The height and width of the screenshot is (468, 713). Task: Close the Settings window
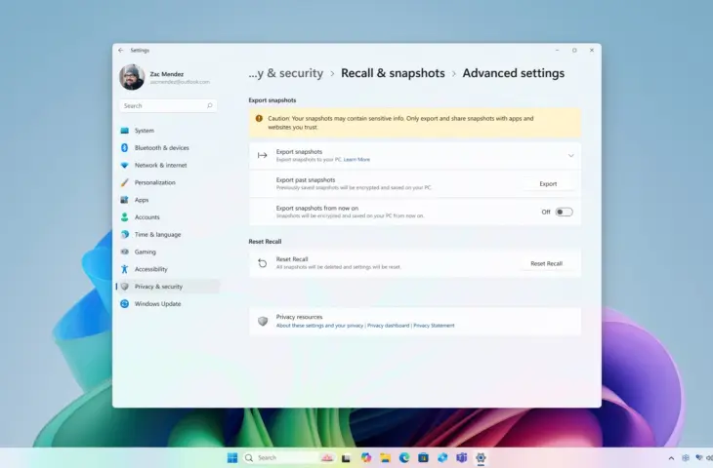(x=592, y=51)
